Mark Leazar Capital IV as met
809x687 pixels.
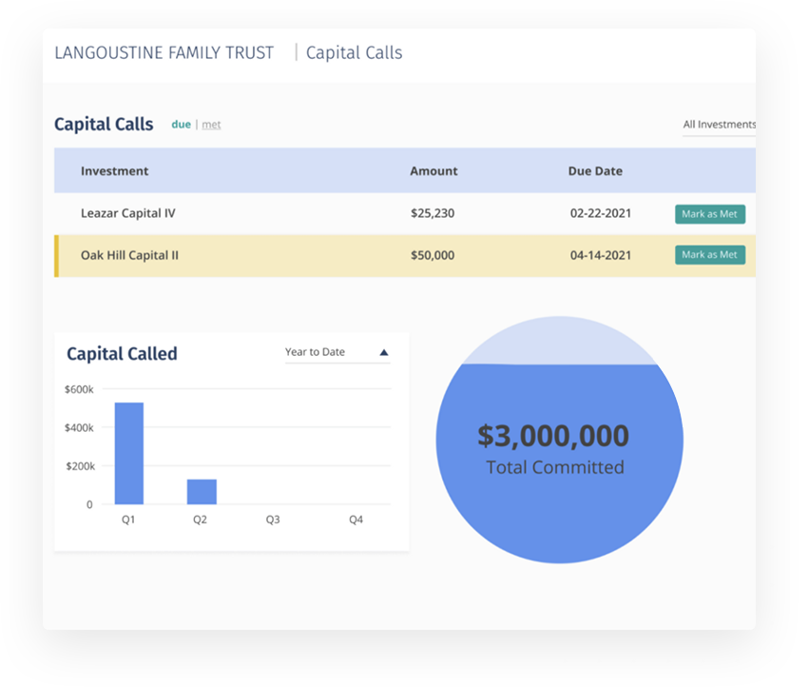(709, 214)
